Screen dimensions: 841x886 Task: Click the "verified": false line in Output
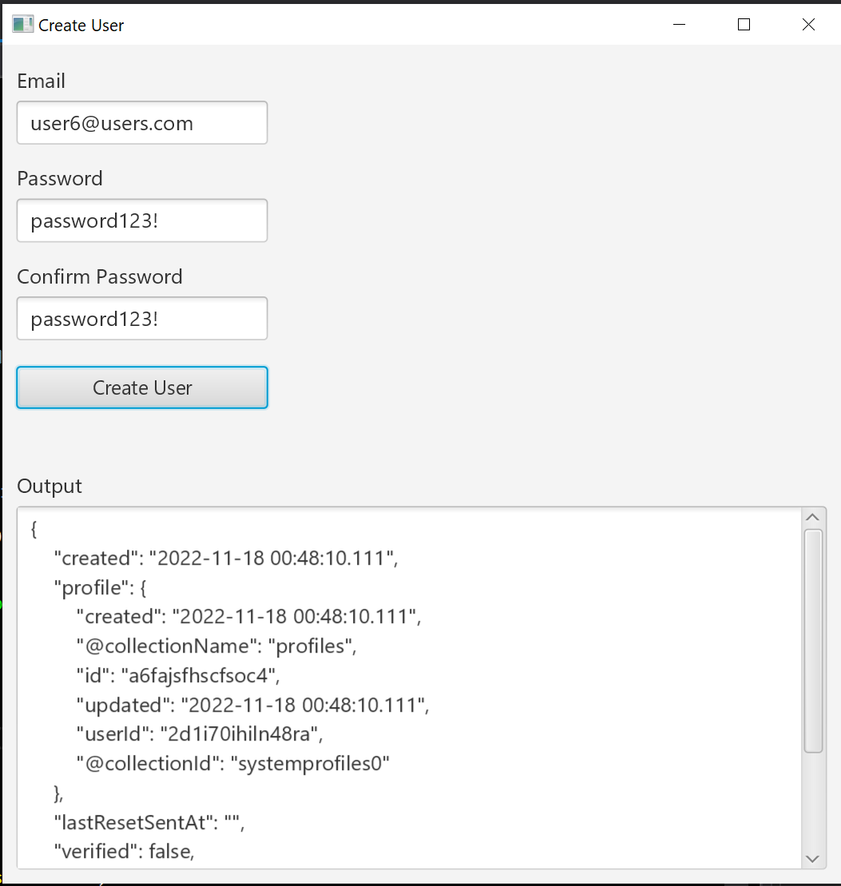124,852
